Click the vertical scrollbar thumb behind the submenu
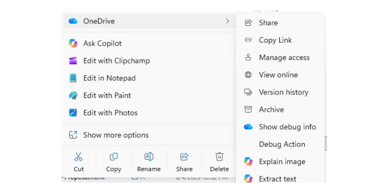The image size is (388, 183). click(326, 143)
